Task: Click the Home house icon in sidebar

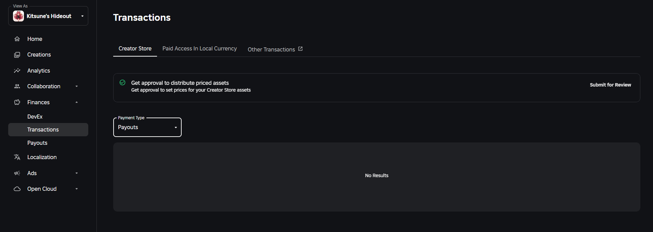Action: coord(17,39)
